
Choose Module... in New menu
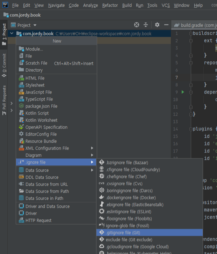[56, 49]
